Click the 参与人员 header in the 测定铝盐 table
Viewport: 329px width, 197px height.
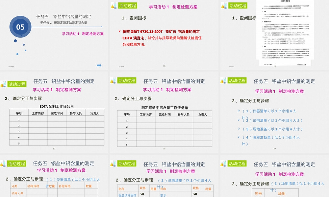(184, 115)
